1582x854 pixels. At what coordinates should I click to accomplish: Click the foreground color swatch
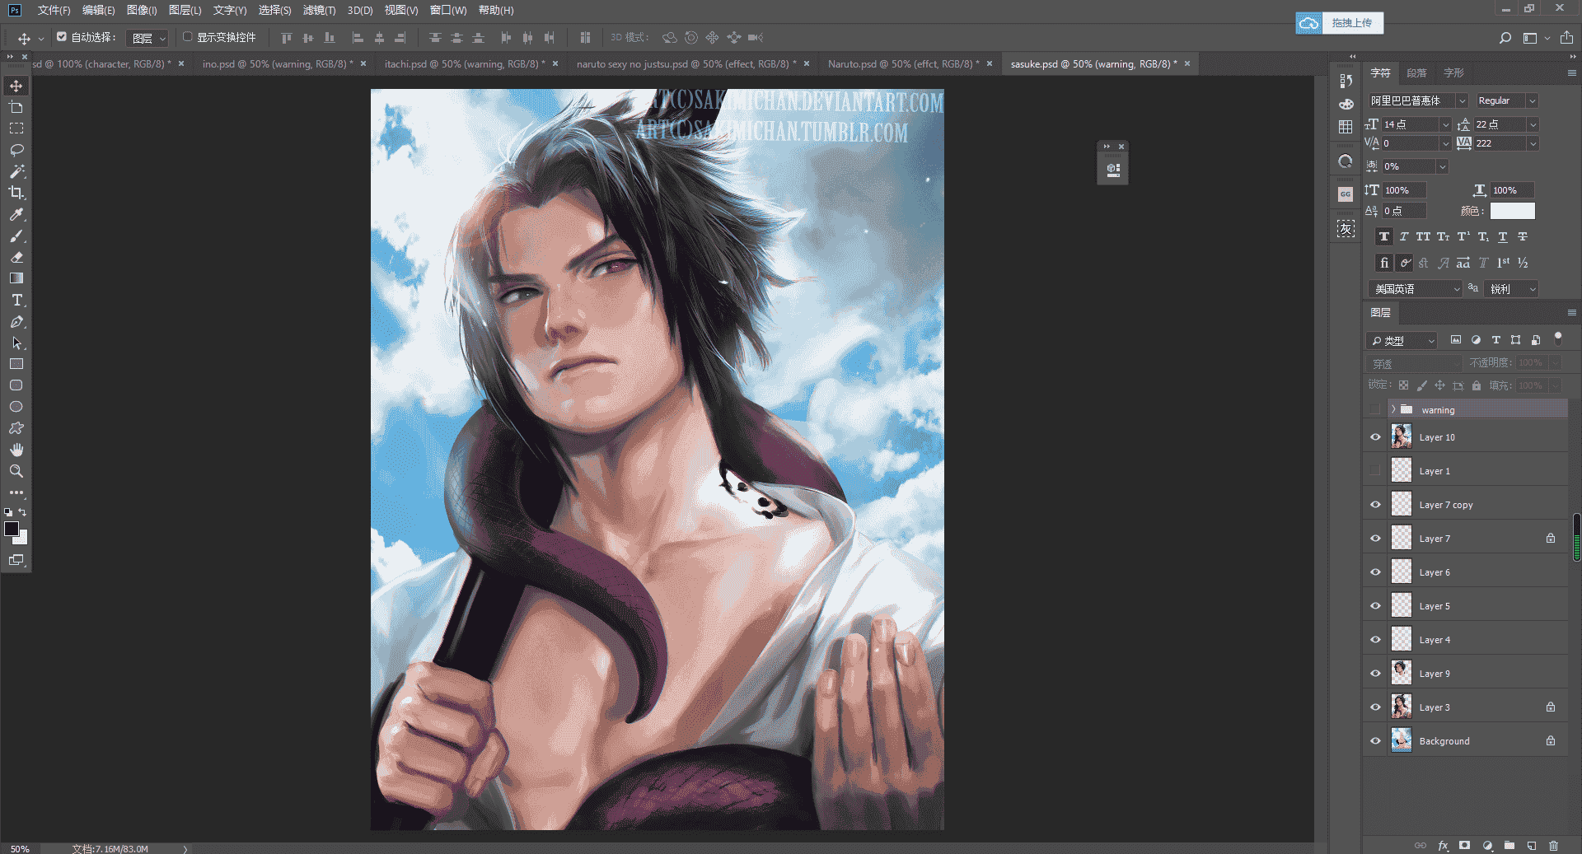pyautogui.click(x=12, y=529)
